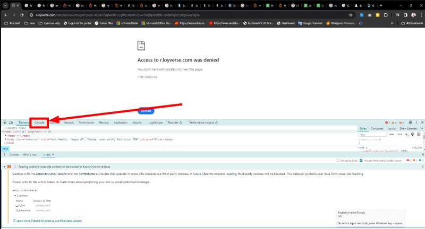Click the inspect element picker icon
The image size is (425, 229).
[x=4, y=122]
